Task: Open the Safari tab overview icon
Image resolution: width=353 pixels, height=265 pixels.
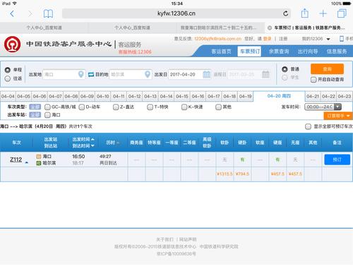Action: click(342, 13)
